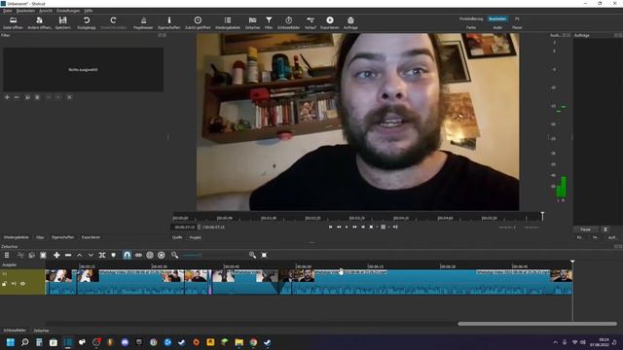Add a timeline marker icon
Screen dimensions: 623x350
coord(114,255)
